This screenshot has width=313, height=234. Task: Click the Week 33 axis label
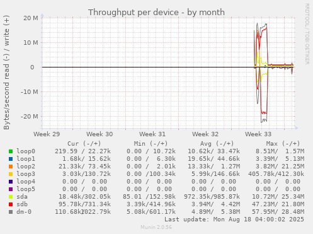[258, 134]
